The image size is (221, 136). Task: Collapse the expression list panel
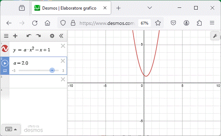[61, 36]
